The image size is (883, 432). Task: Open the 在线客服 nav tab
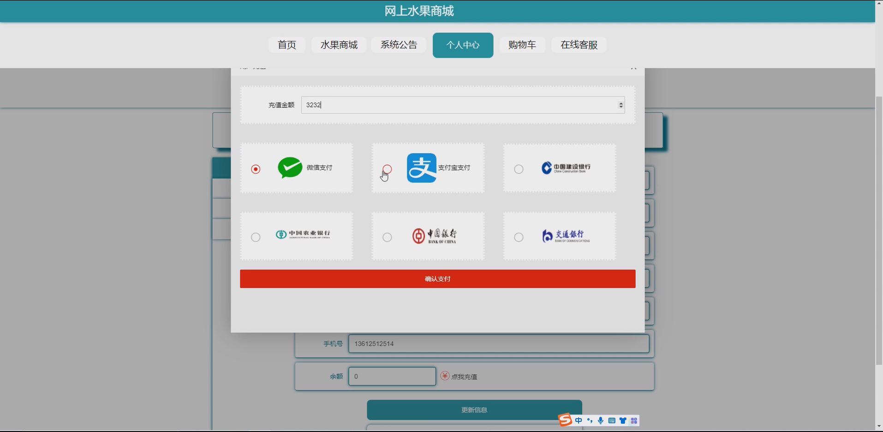pos(579,45)
